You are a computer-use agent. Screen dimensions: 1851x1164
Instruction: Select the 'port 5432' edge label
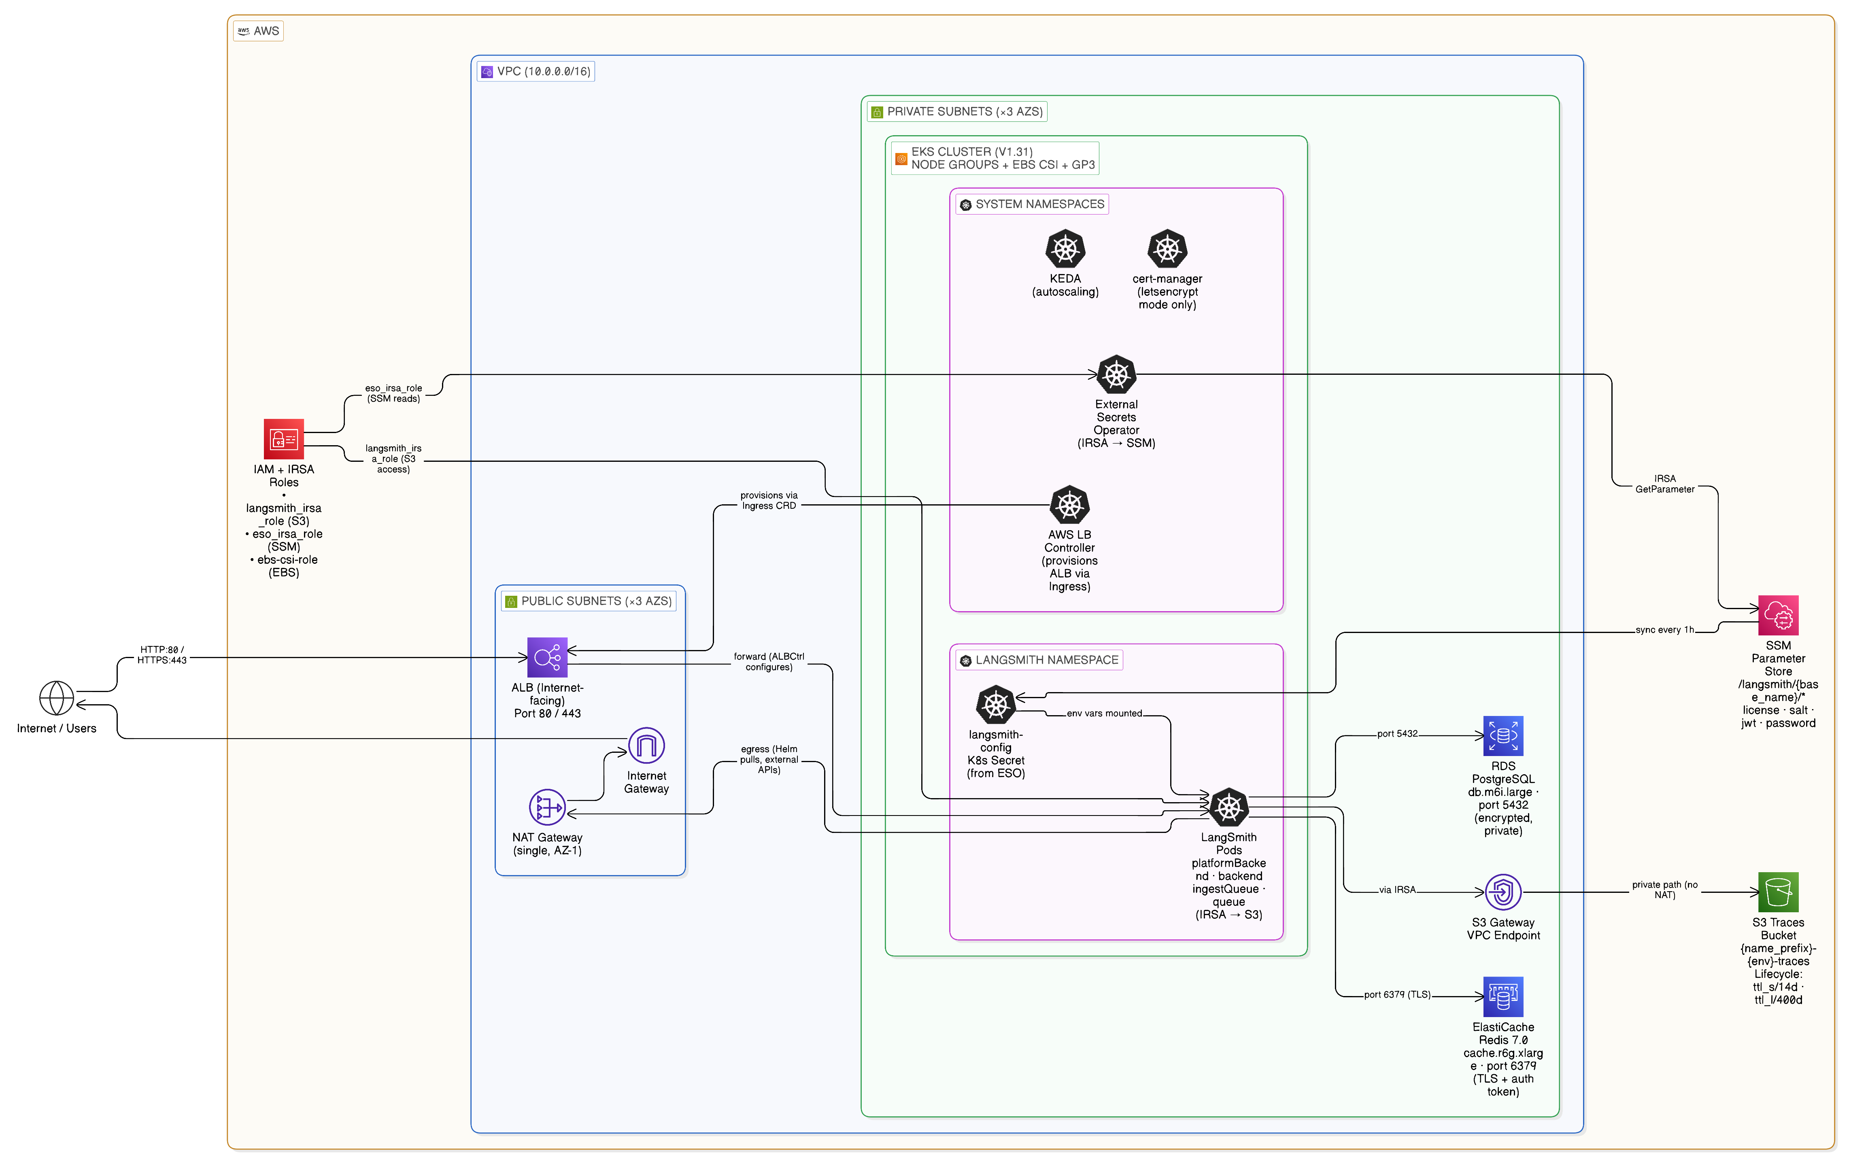[x=1398, y=733]
